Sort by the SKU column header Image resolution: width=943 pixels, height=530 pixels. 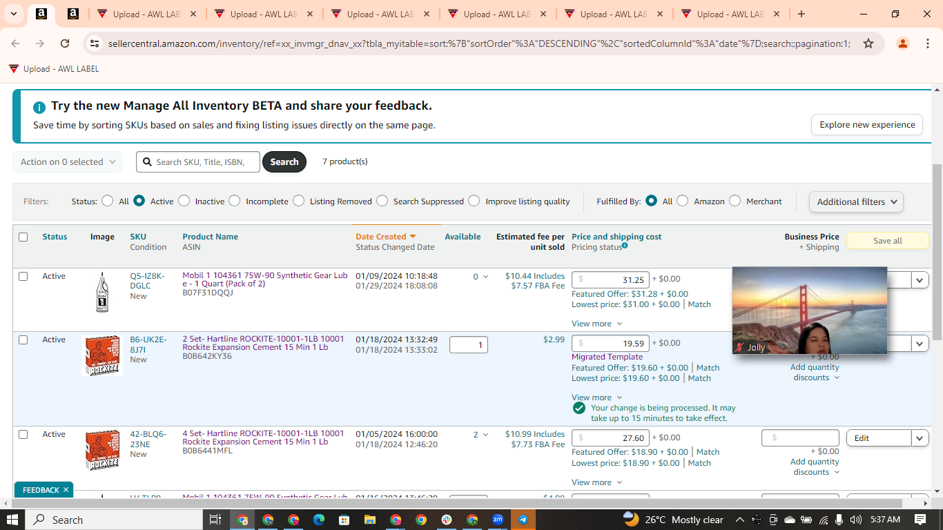(138, 237)
